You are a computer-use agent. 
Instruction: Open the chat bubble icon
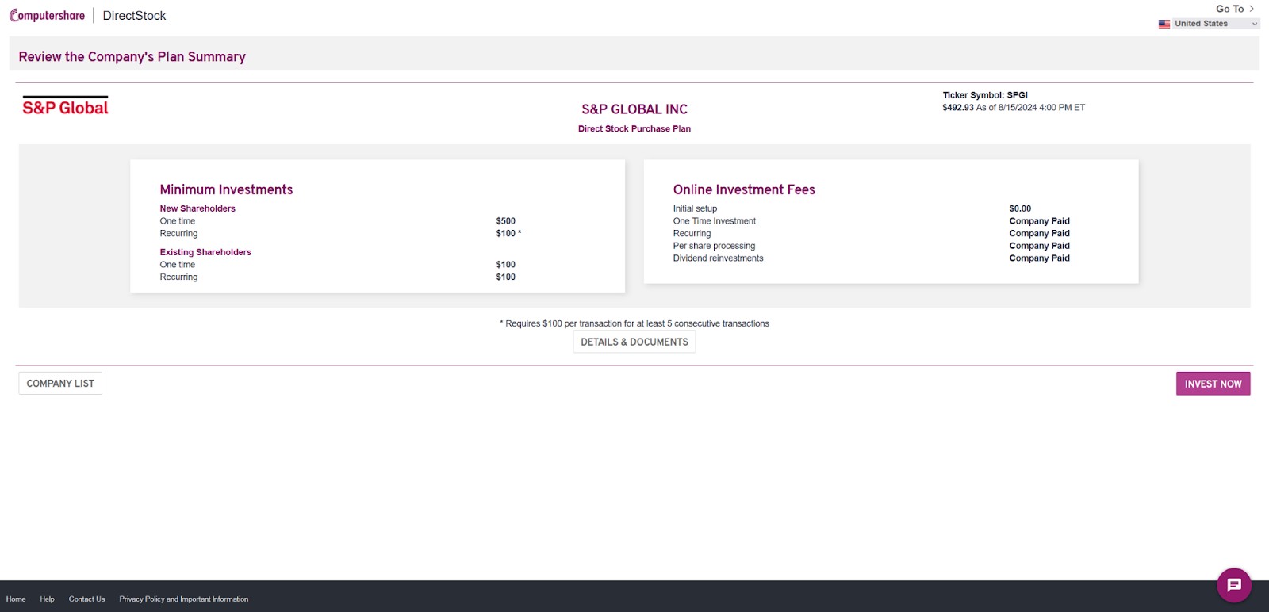1234,585
